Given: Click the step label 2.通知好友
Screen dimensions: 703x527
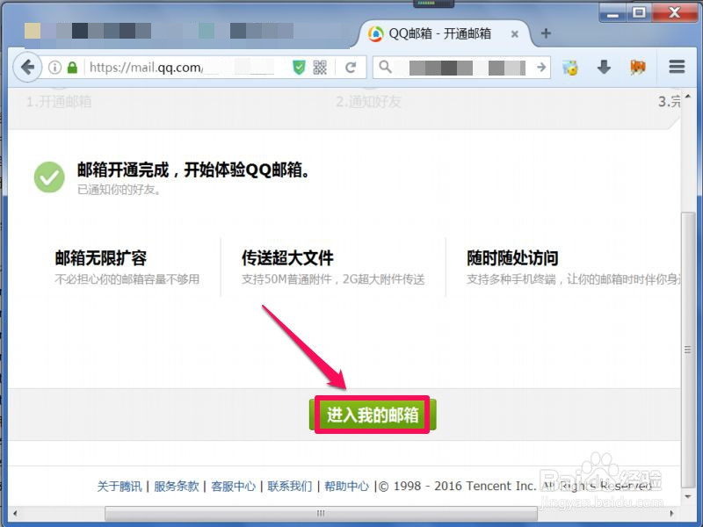Looking at the screenshot, I should tap(368, 102).
